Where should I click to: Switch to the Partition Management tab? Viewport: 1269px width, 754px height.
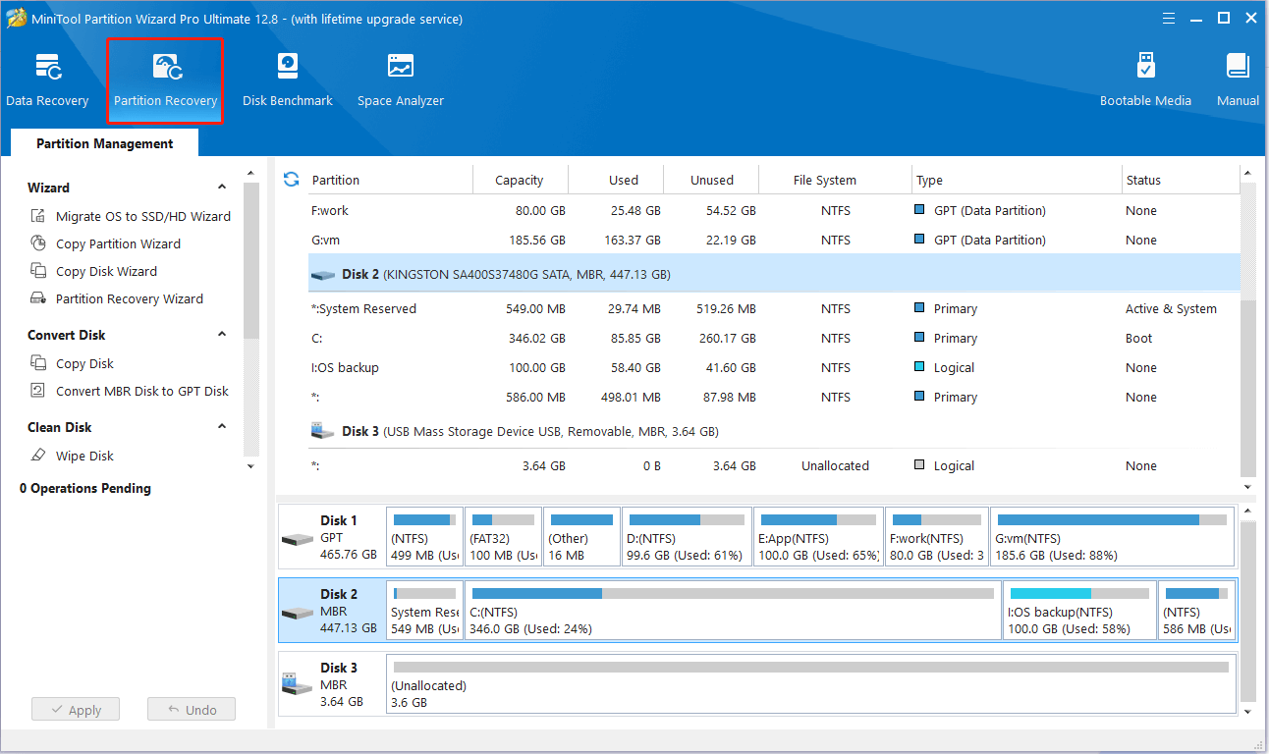[x=104, y=143]
